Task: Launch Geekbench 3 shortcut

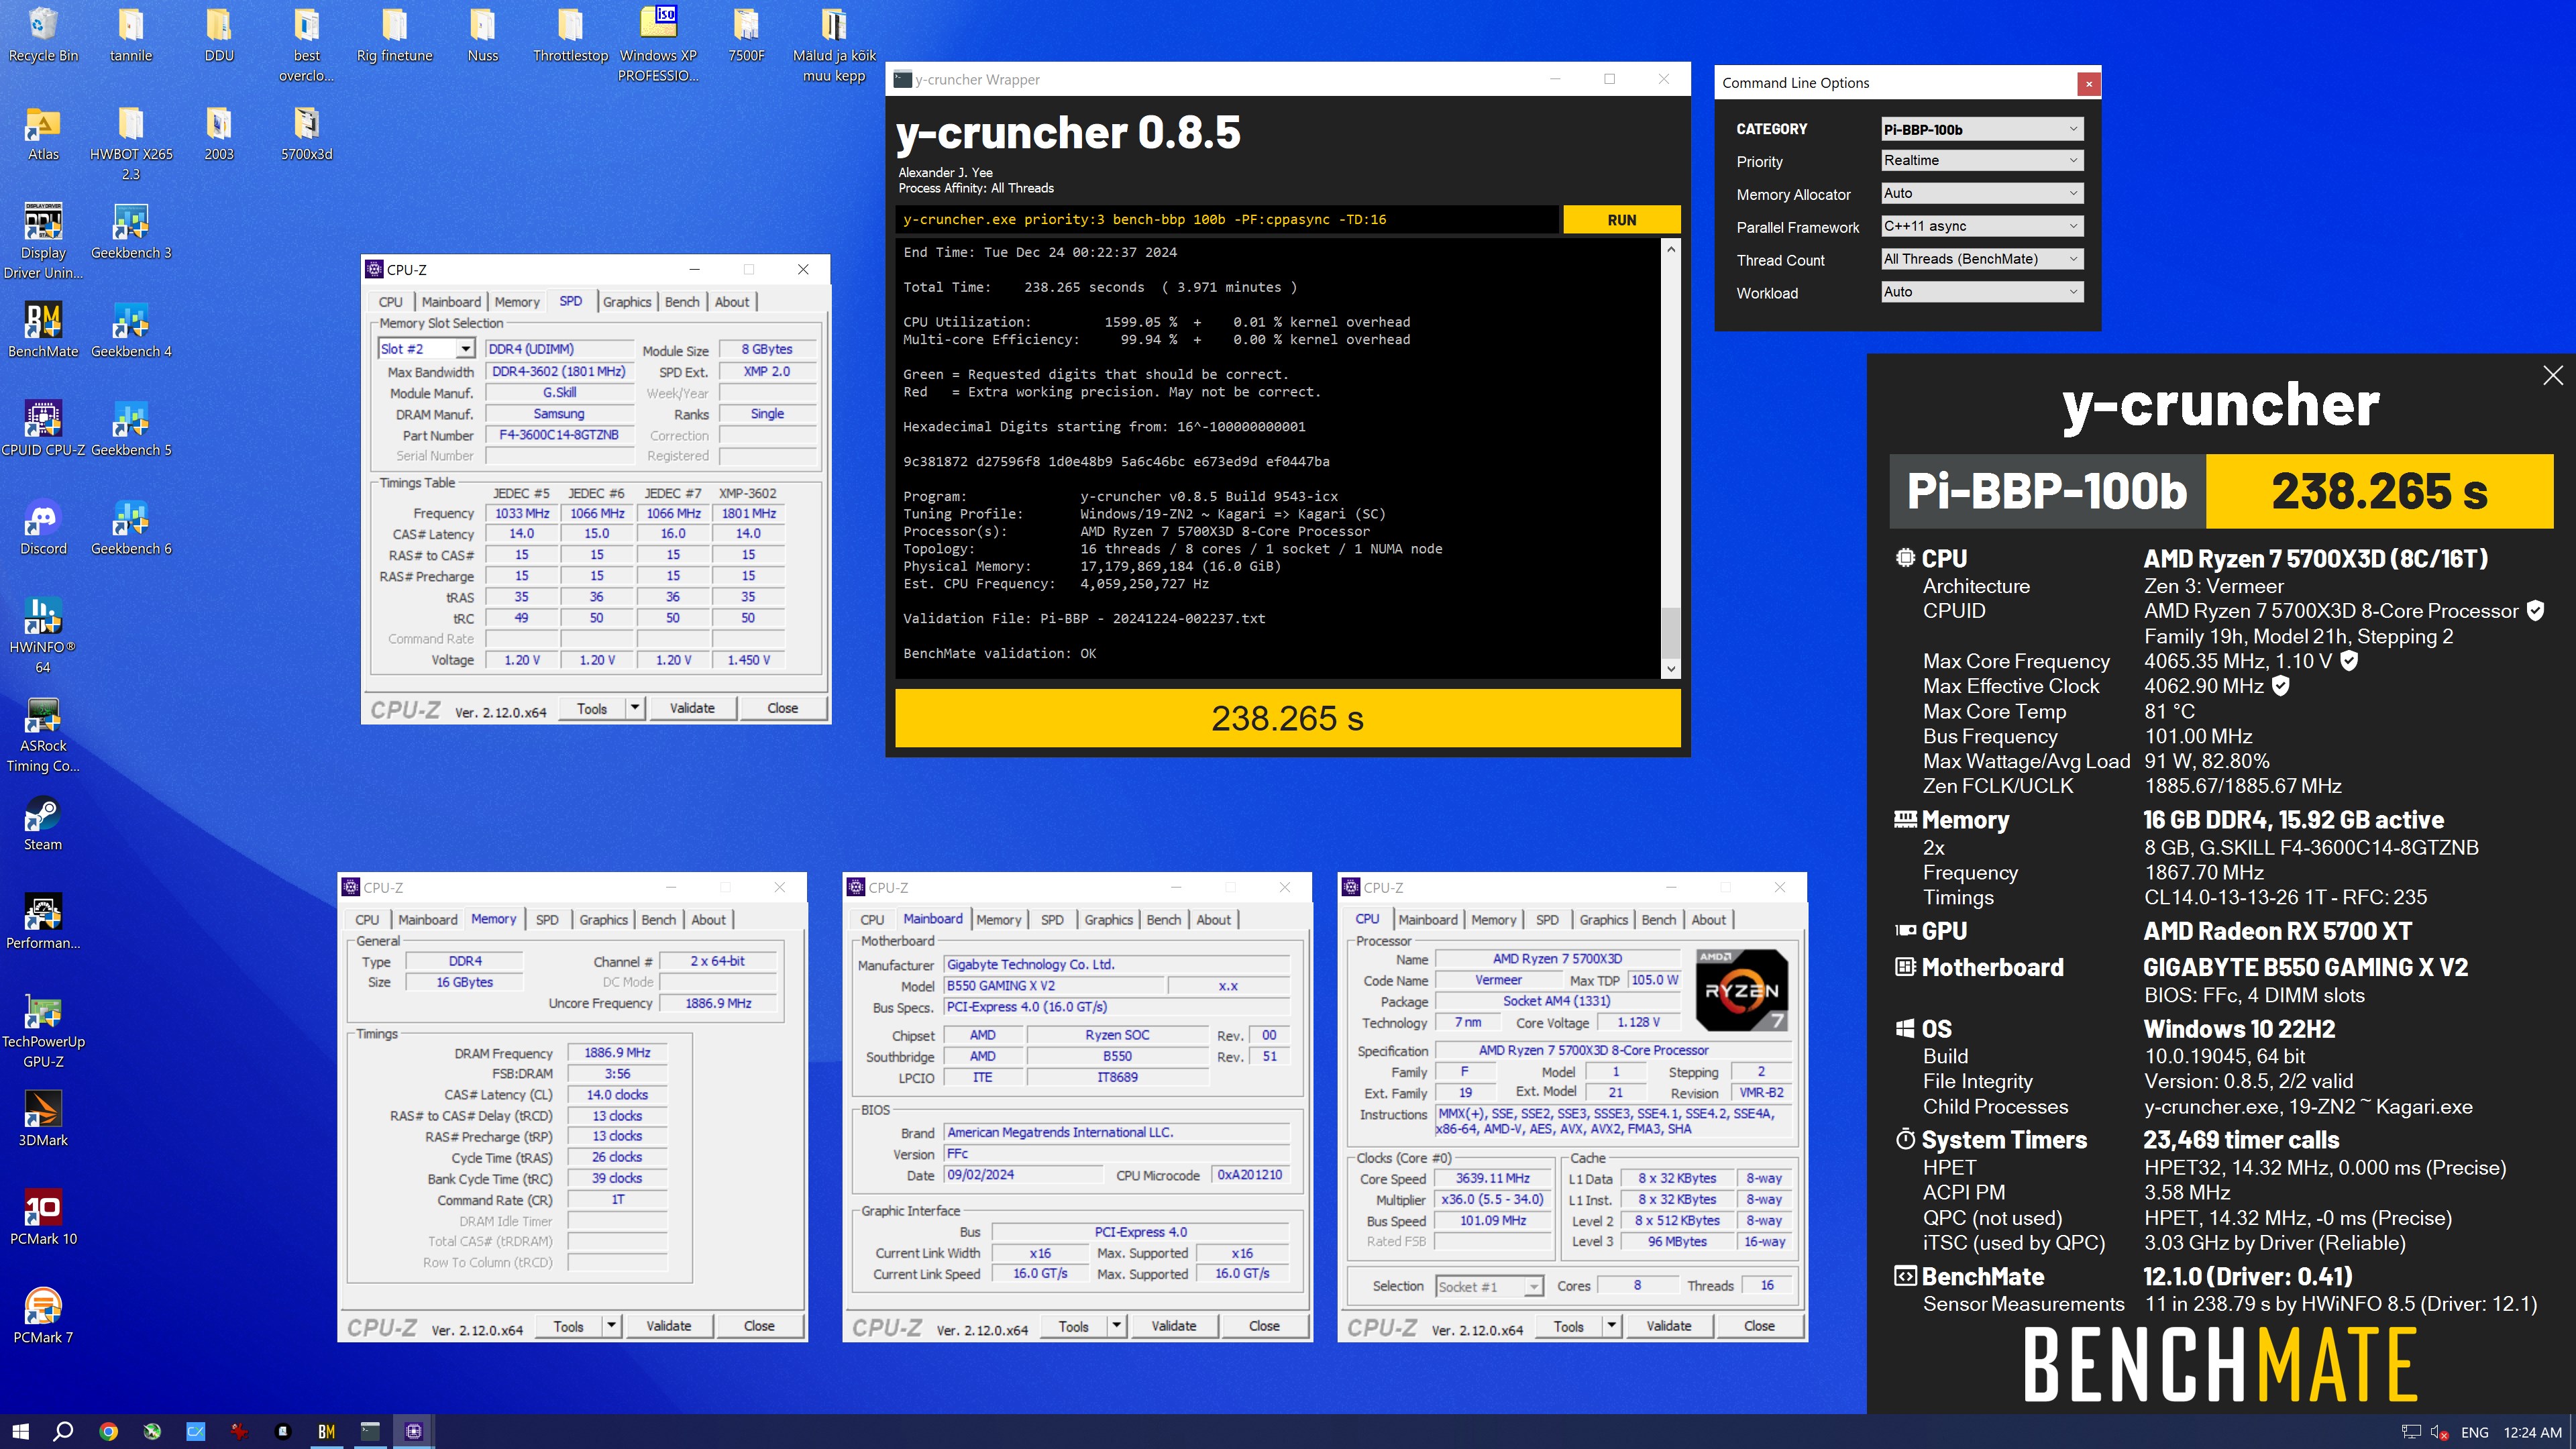Action: coord(131,232)
